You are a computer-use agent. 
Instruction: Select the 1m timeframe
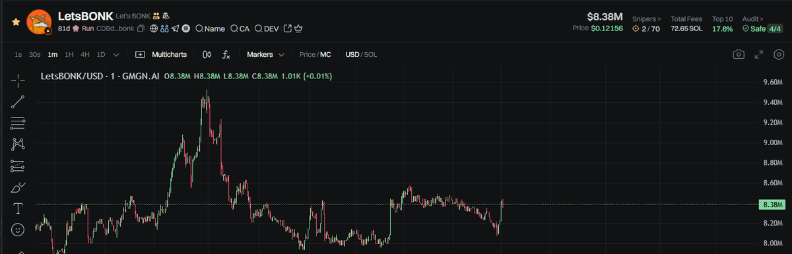pyautogui.click(x=52, y=54)
